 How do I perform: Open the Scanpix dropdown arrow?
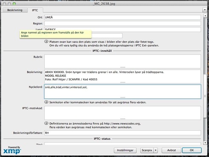pyautogui.click(x=156, y=150)
